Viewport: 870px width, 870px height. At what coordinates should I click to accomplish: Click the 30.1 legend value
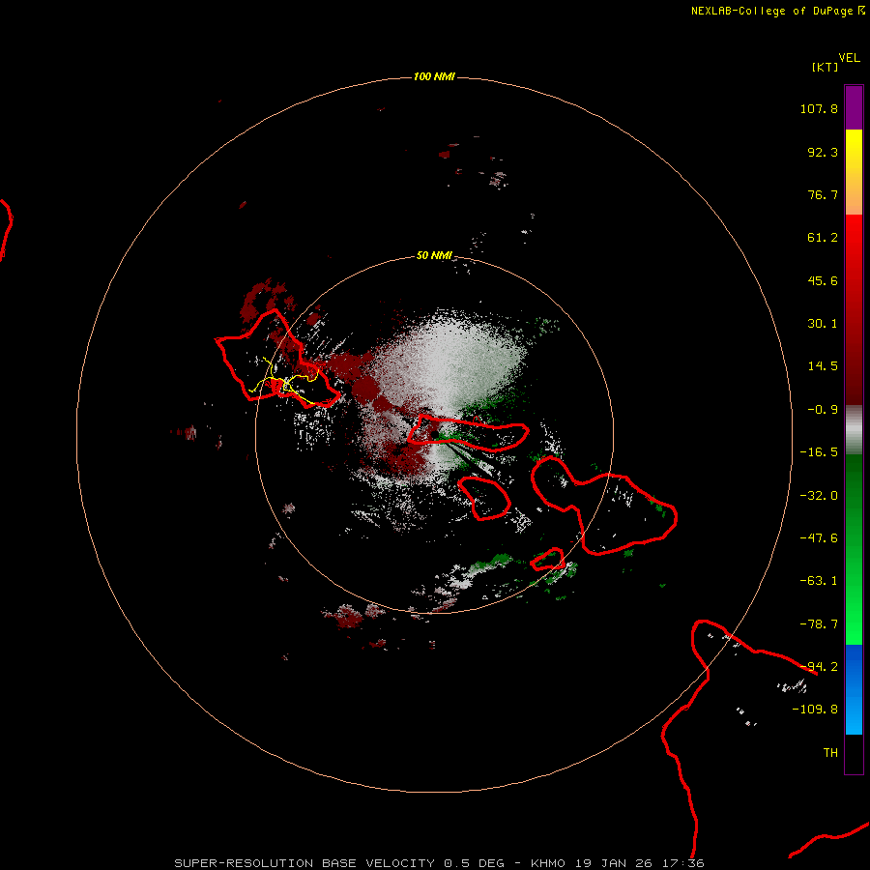click(x=823, y=324)
